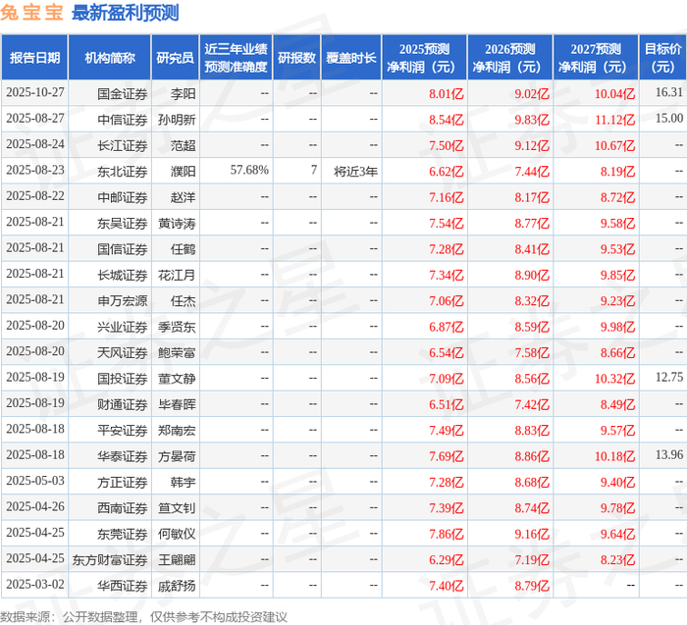Click the date 2025-05-03
This screenshot has height=625, width=687.
click(x=35, y=481)
